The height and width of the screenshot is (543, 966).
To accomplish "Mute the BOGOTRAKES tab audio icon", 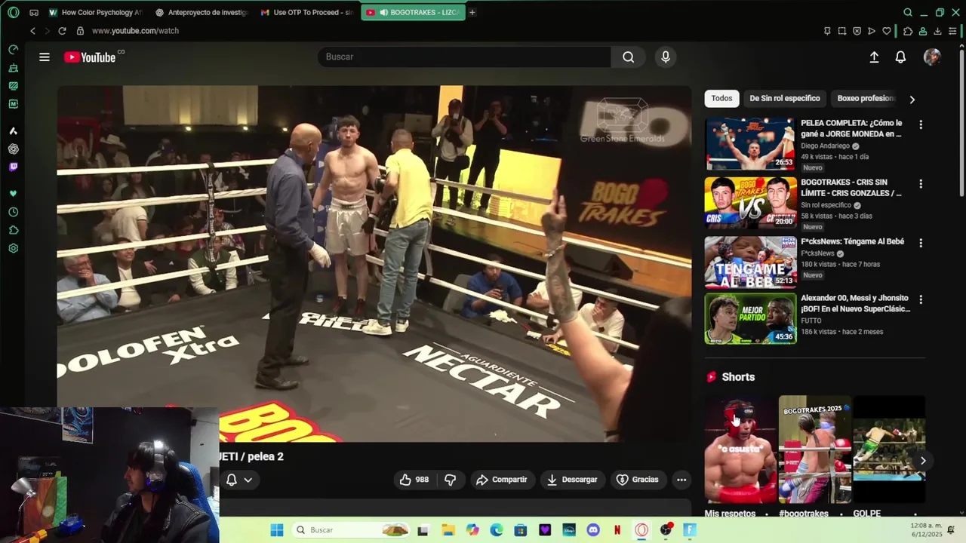I will coord(384,13).
